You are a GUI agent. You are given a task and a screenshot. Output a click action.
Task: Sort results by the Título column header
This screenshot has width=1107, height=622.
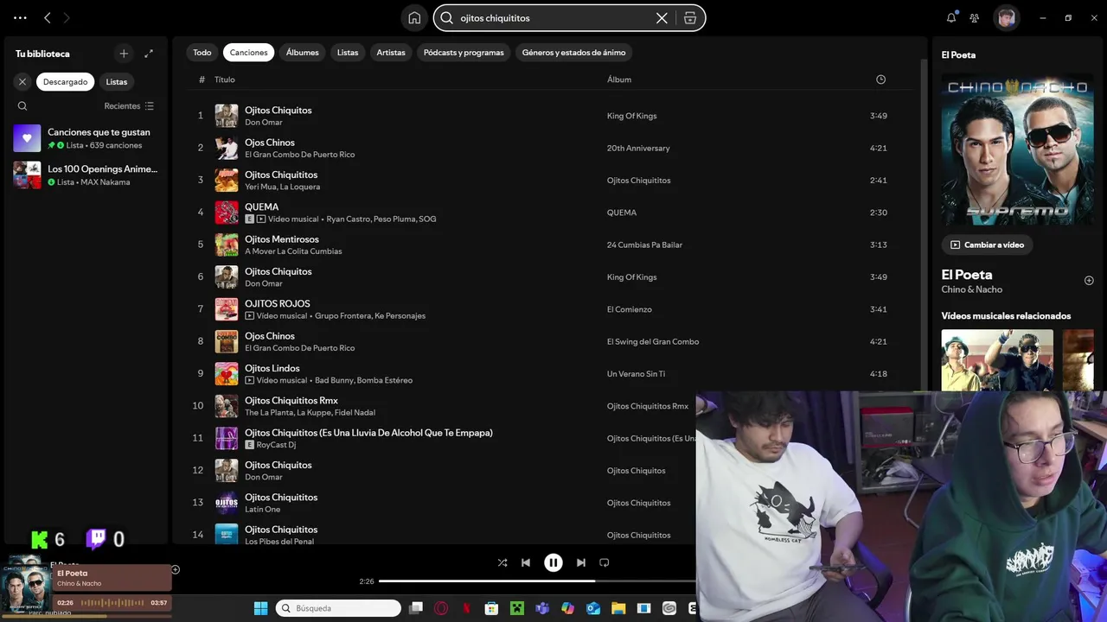pyautogui.click(x=225, y=79)
